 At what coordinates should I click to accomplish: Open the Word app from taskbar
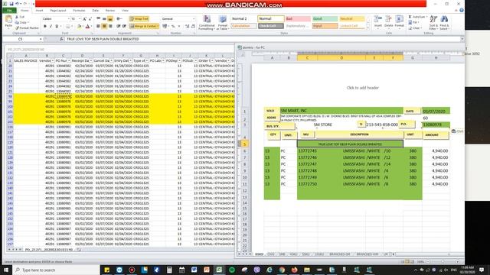(x=194, y=270)
